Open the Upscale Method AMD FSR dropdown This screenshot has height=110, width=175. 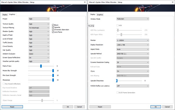click(133, 54)
